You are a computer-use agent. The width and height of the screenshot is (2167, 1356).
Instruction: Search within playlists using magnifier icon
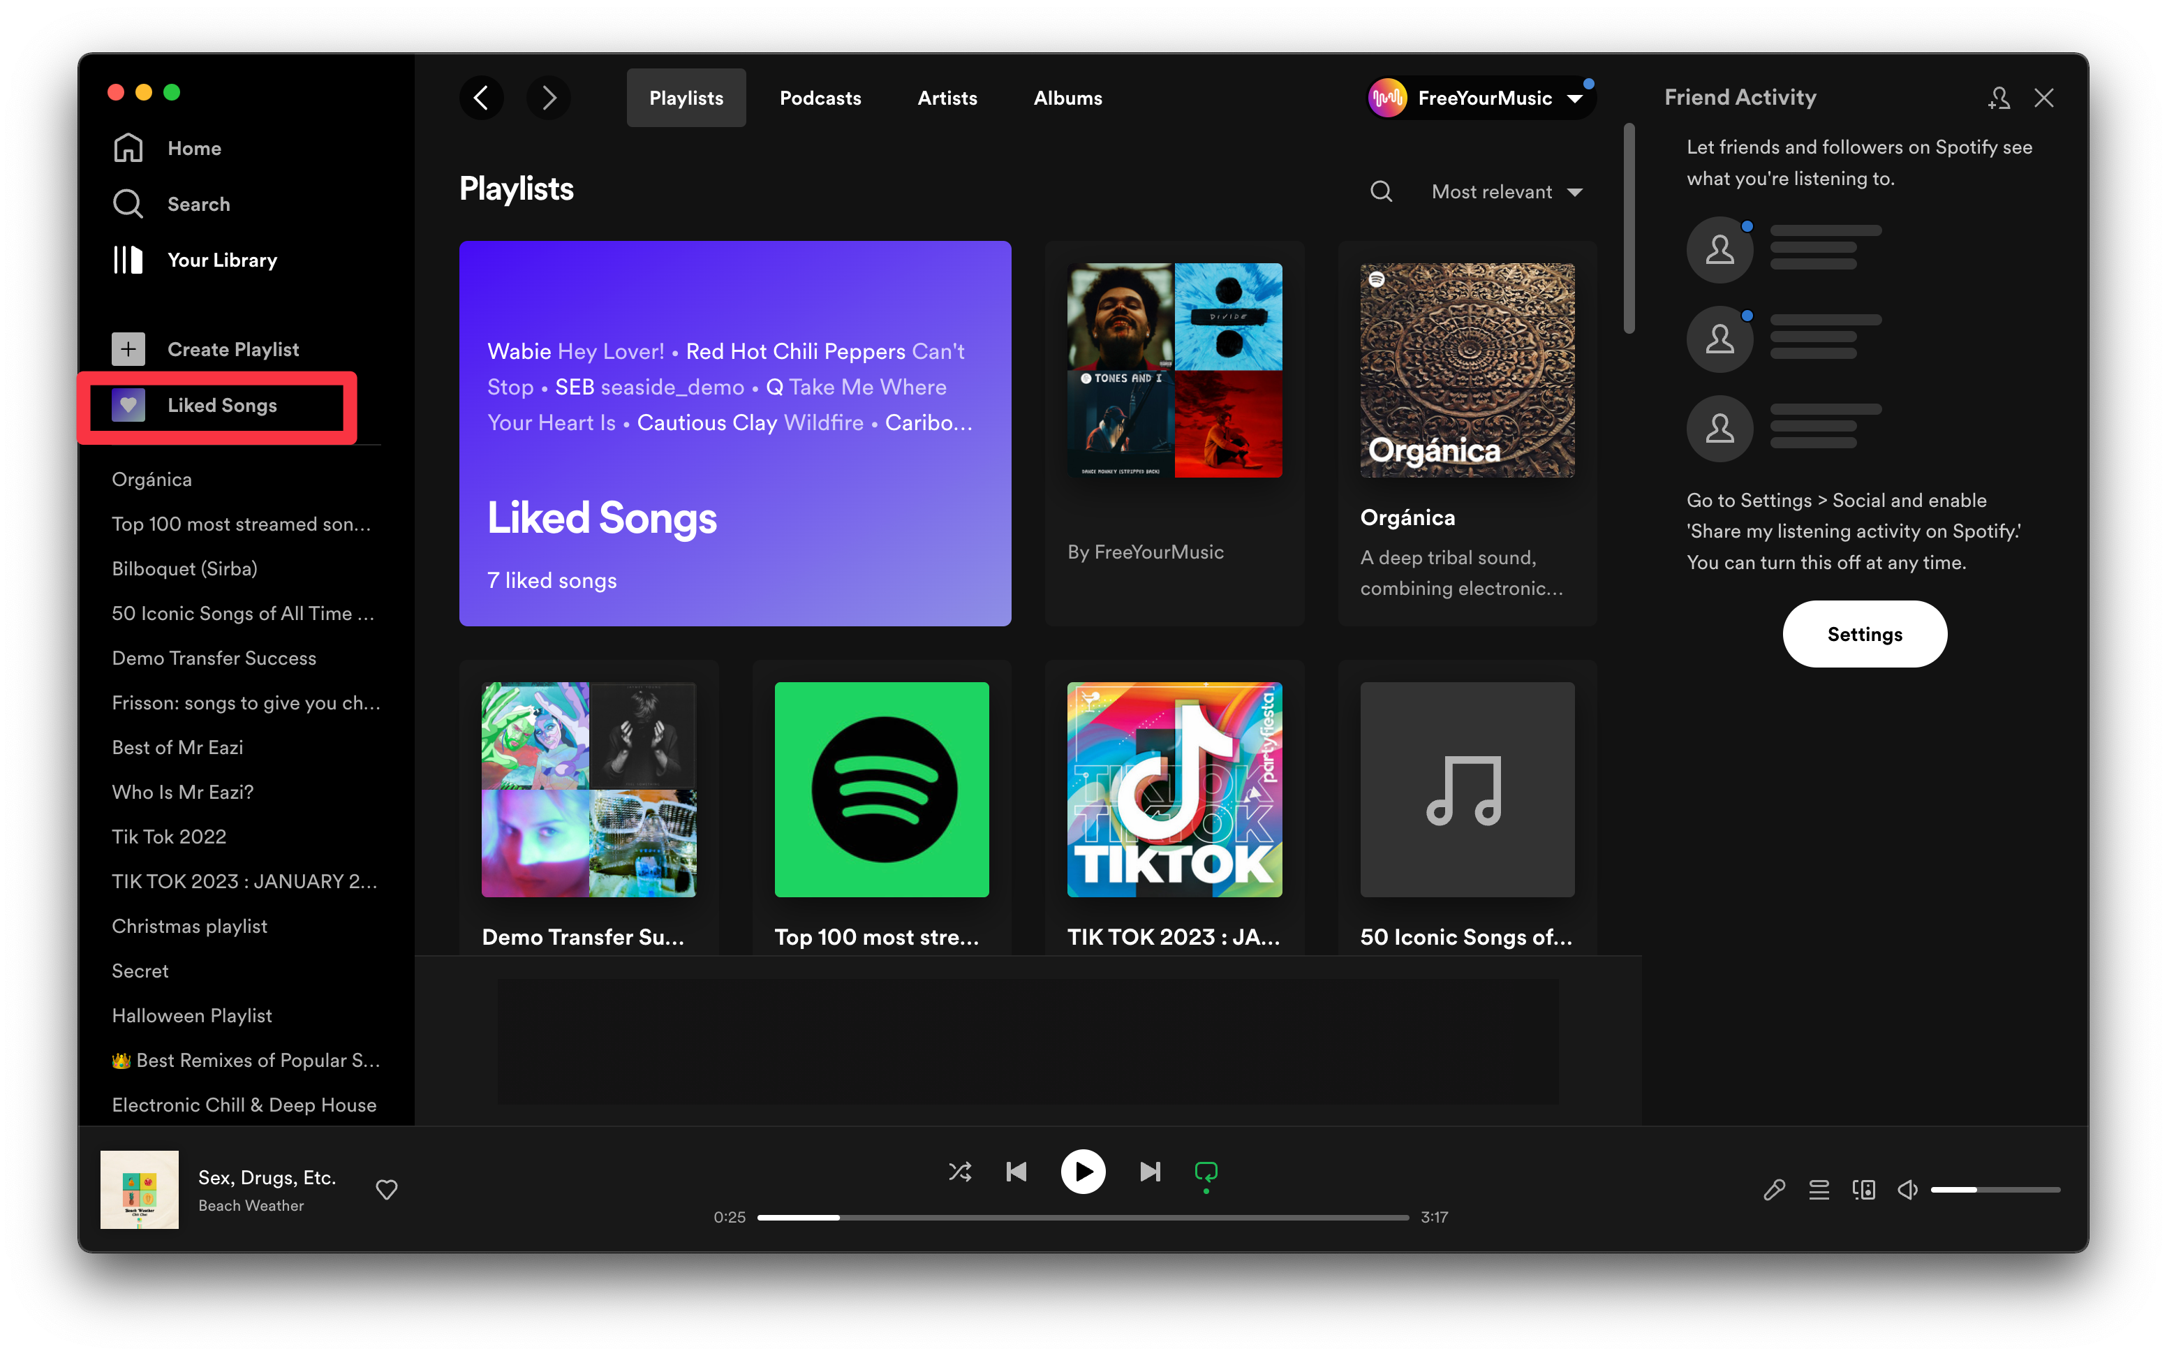[x=1381, y=192]
